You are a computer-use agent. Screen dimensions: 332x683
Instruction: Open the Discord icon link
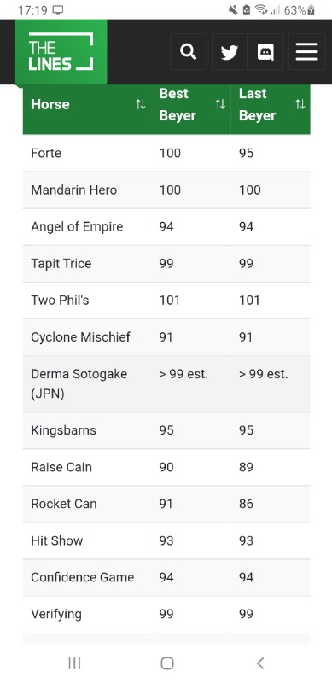(x=265, y=52)
